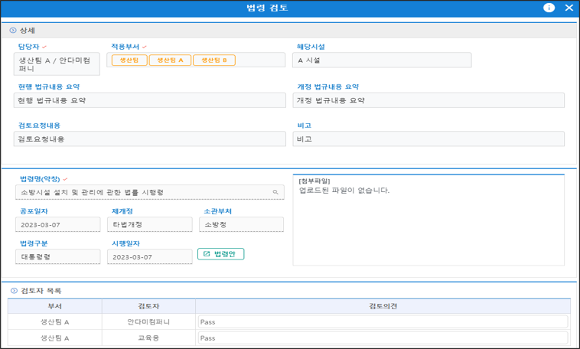The image size is (580, 349).
Task: Click 생산팀 A cell in 안다미컴퍼니 row
Action: [55, 321]
